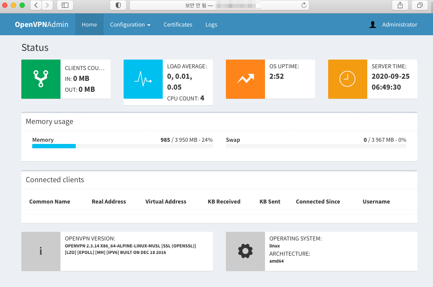Click the operating system gear icon
This screenshot has height=287, width=433.
pos(245,251)
